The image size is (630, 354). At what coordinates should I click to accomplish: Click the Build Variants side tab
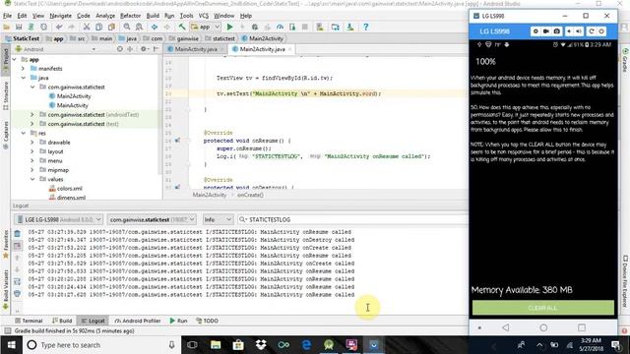(x=5, y=290)
